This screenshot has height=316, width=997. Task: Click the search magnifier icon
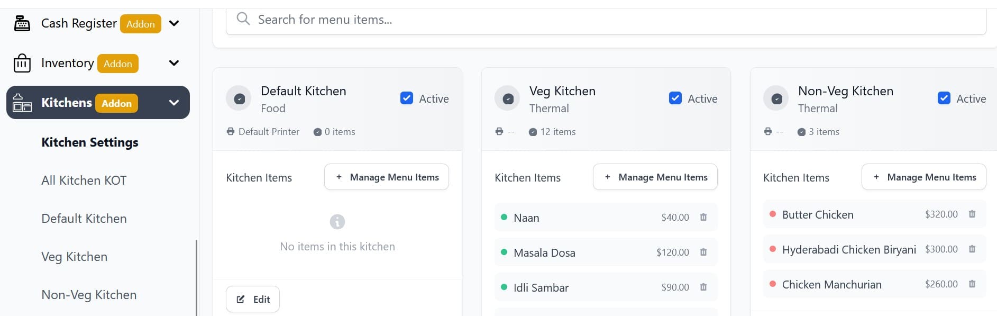pos(243,19)
